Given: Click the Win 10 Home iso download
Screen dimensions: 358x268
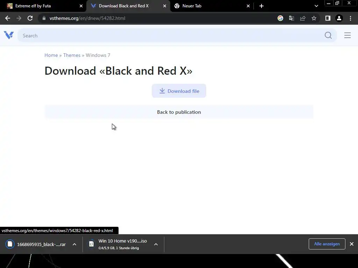Looking at the screenshot, I should tap(123, 241).
